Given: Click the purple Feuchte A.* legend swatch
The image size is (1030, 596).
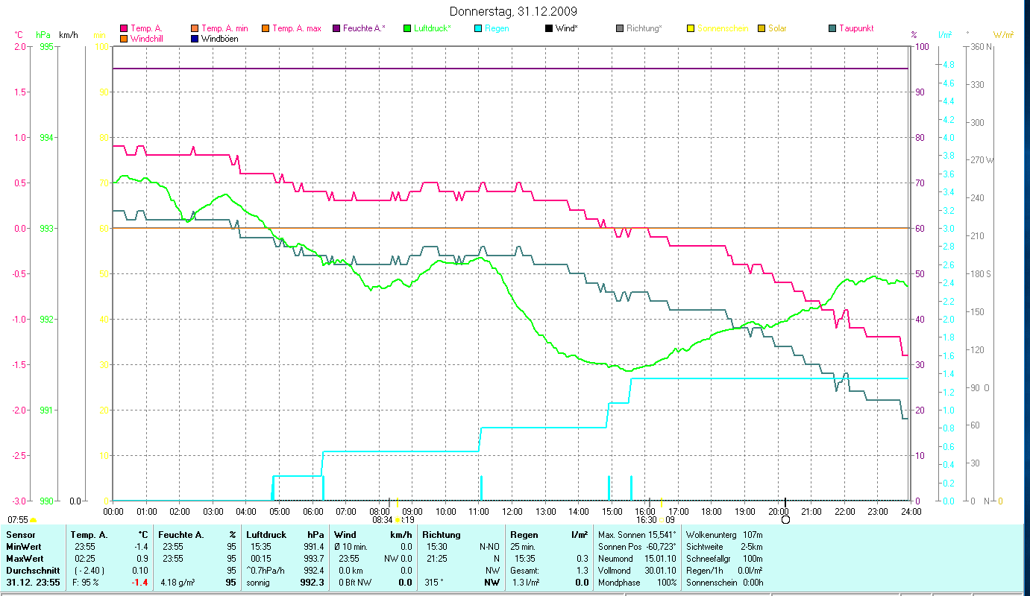Looking at the screenshot, I should coord(336,29).
